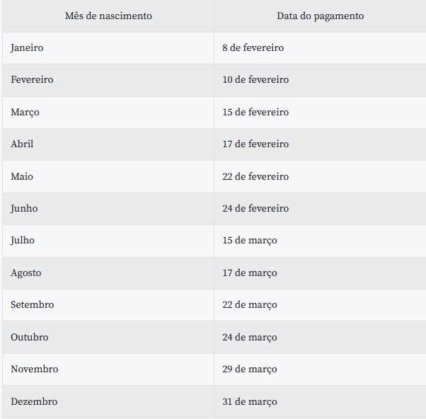Click the "17 de fevereiro" payment date
Screen dimensions: 426x419
pyautogui.click(x=255, y=144)
